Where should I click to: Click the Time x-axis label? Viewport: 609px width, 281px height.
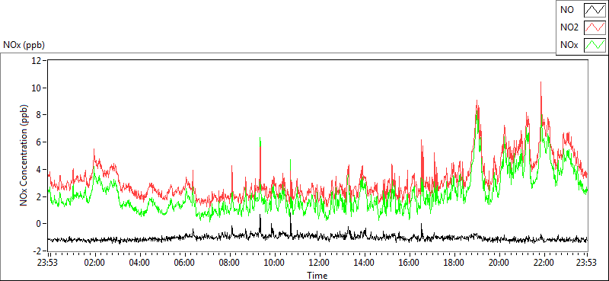317,276
